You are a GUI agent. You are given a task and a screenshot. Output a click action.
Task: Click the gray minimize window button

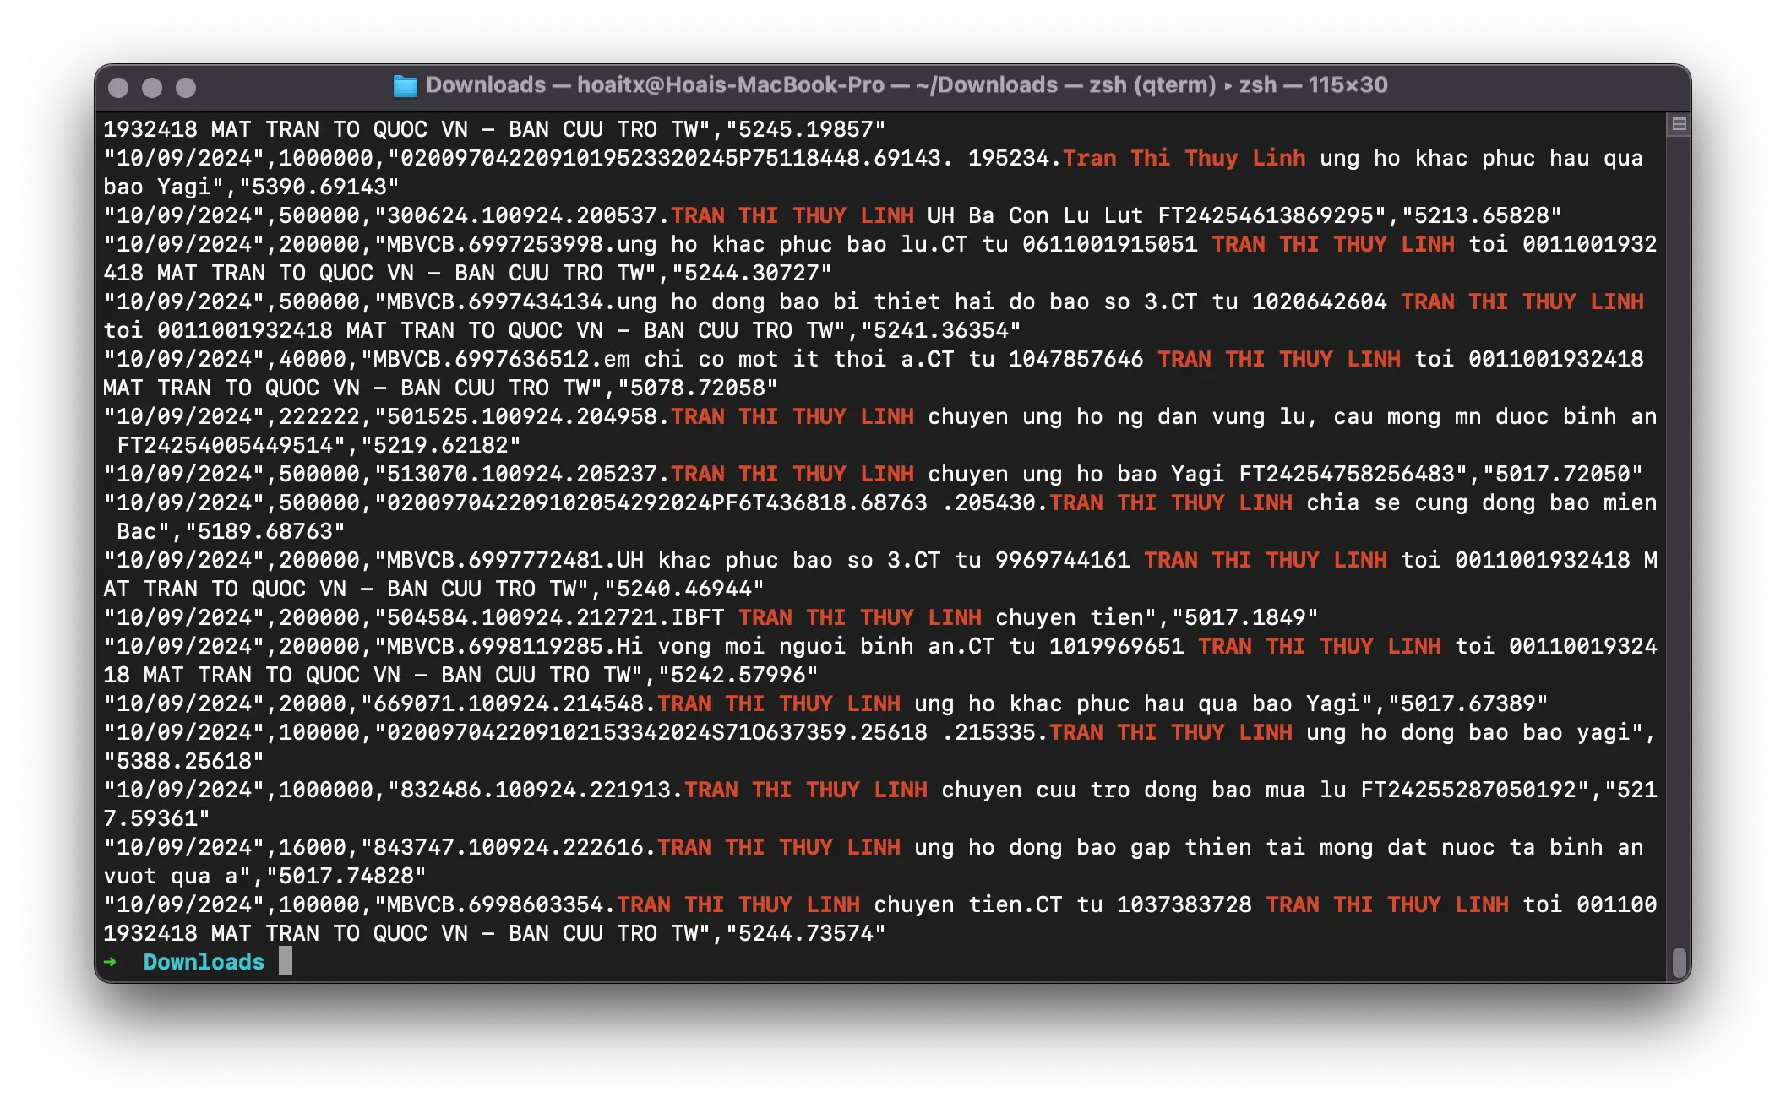tap(152, 87)
